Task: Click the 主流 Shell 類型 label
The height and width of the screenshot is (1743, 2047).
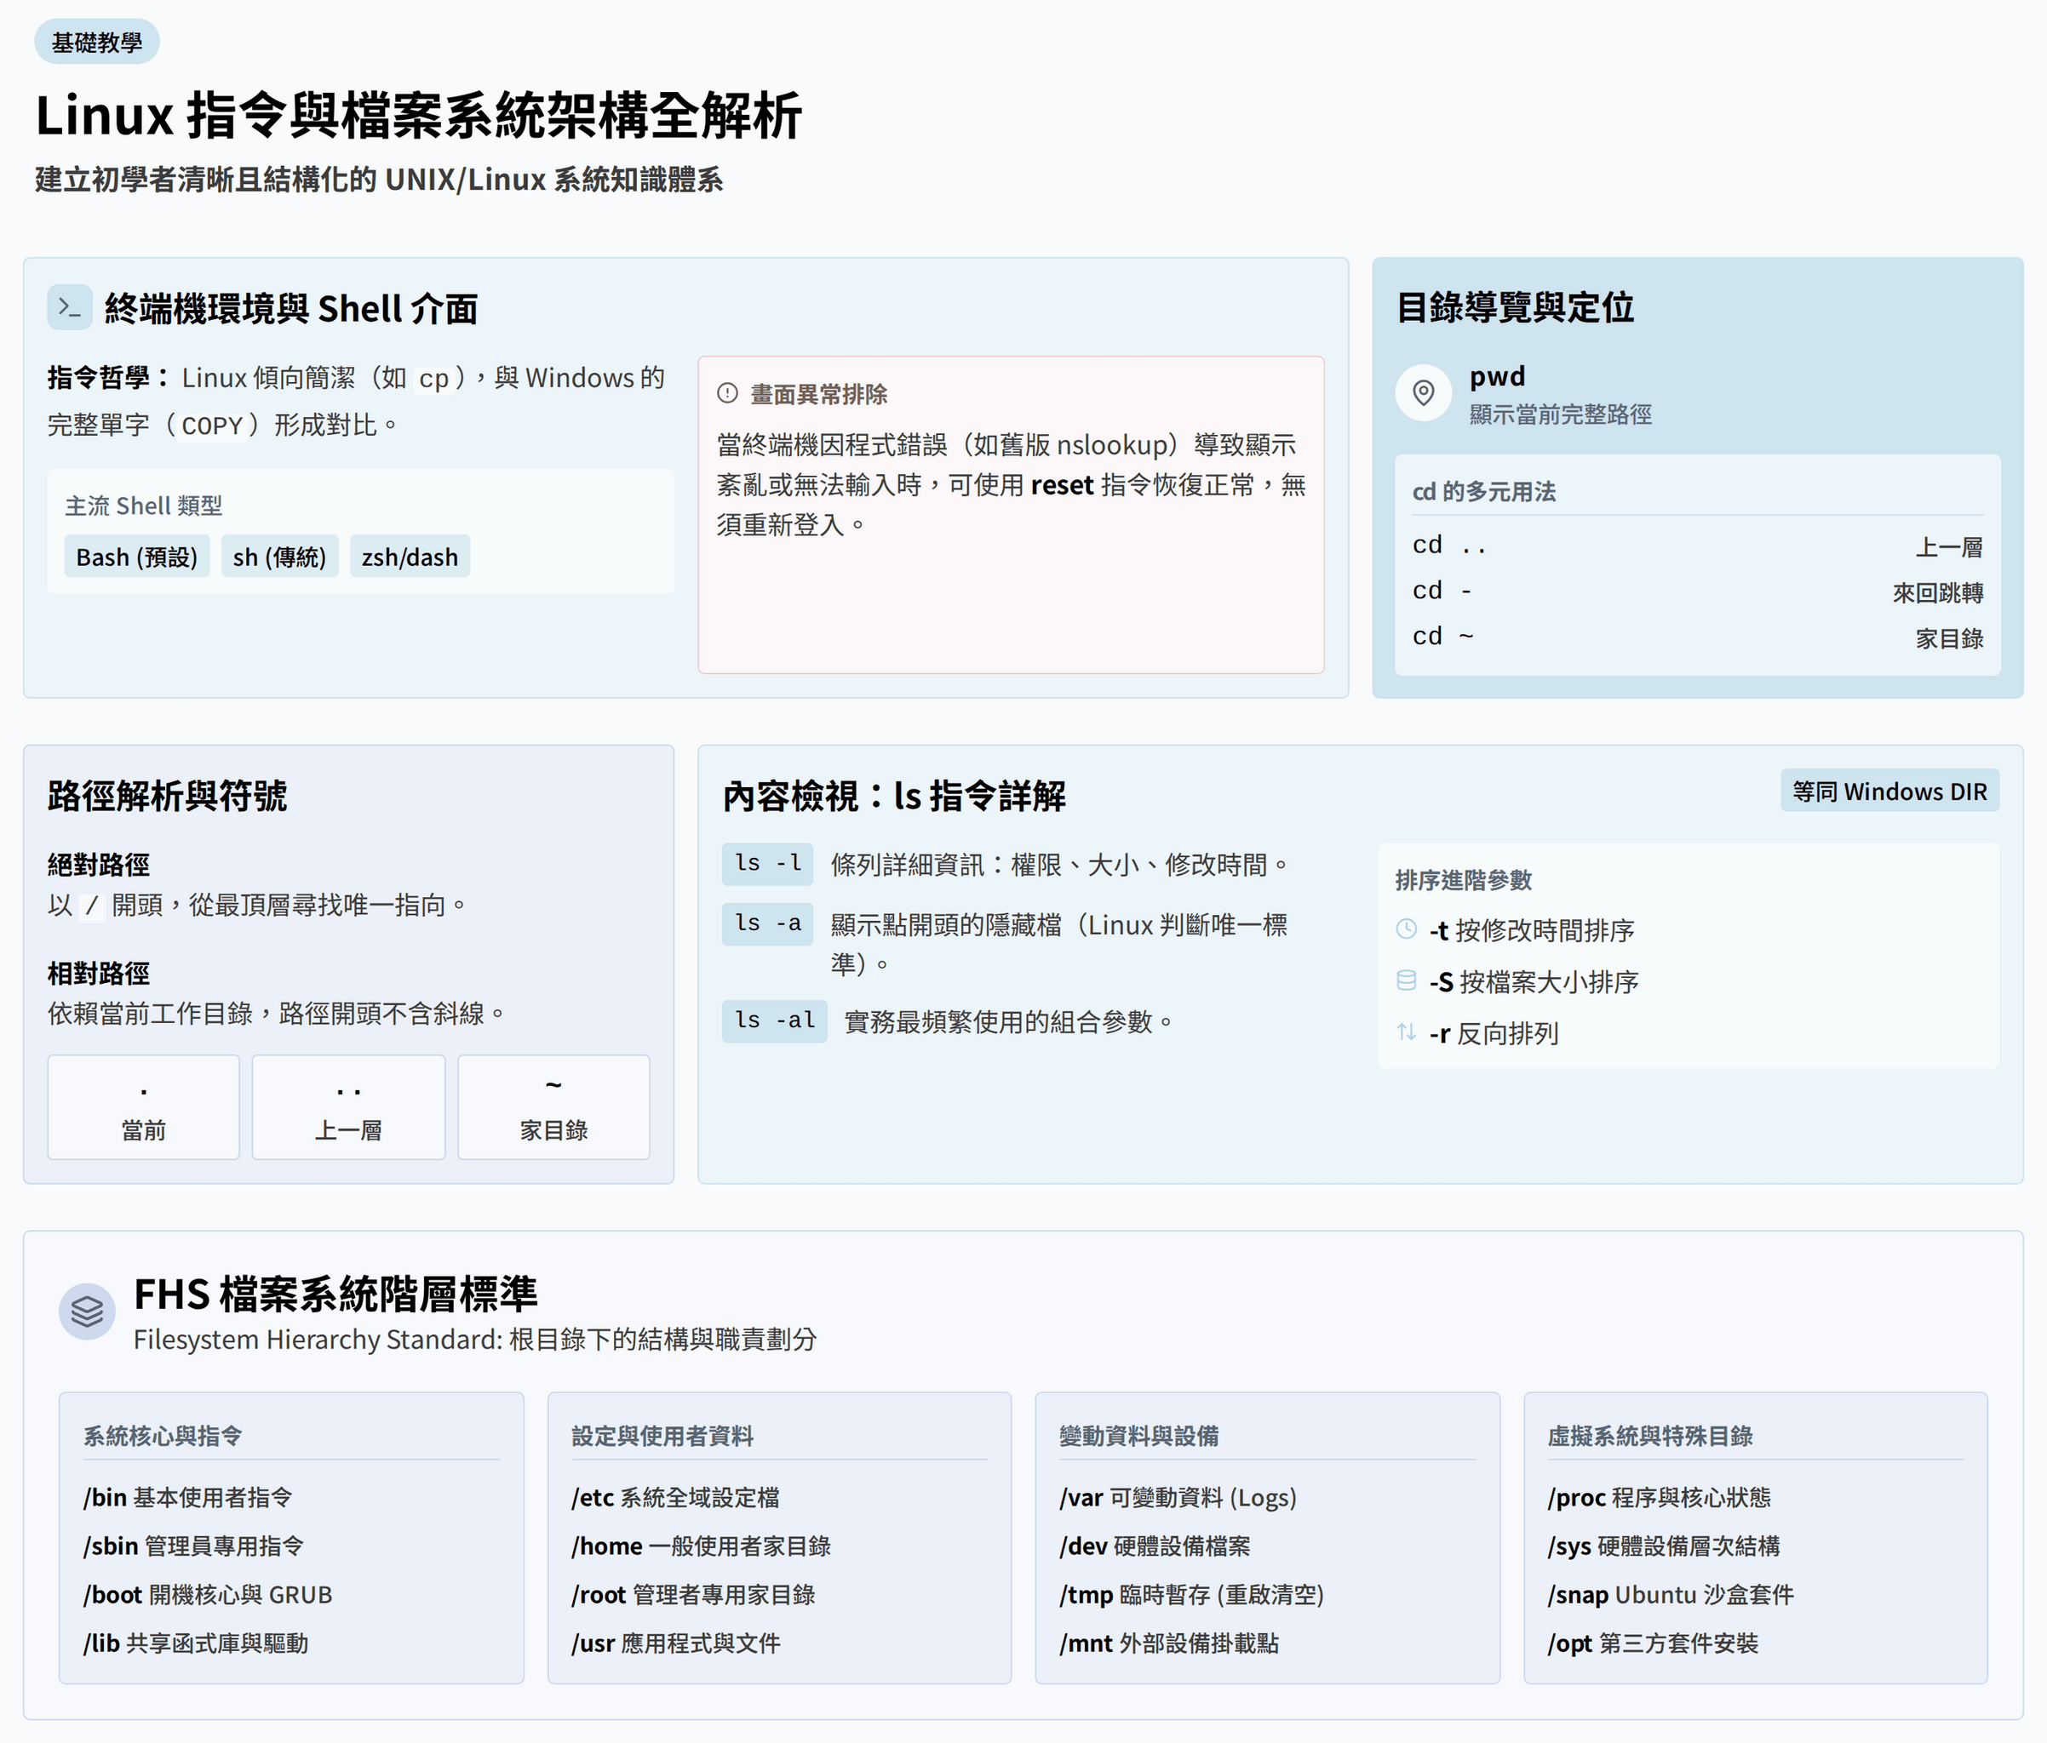Action: pos(143,506)
